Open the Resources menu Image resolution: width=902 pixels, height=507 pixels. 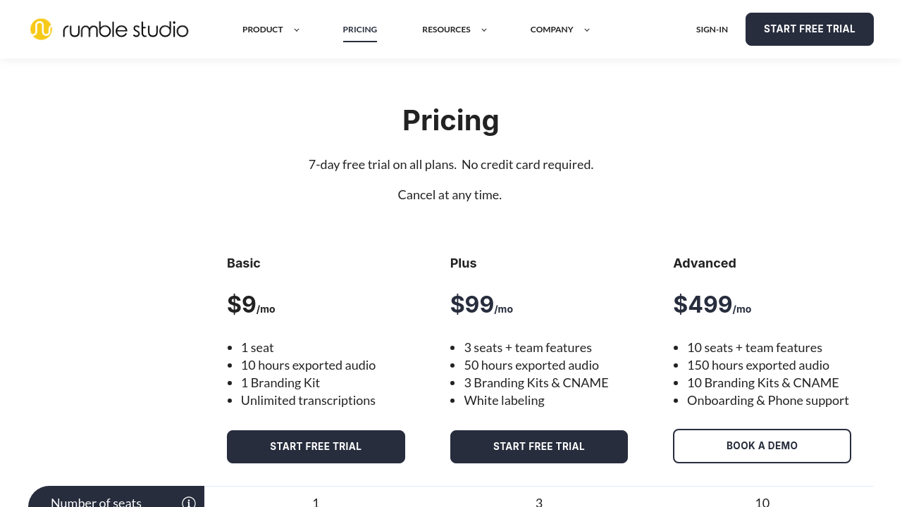(446, 30)
